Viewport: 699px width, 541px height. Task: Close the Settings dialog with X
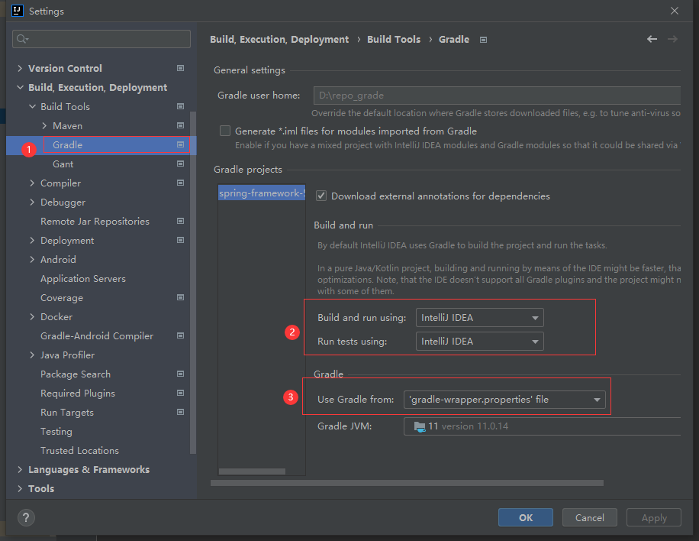[x=675, y=11]
